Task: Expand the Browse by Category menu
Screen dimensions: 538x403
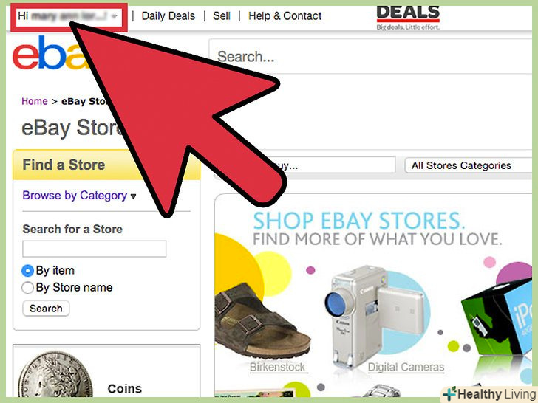Action: (79, 196)
